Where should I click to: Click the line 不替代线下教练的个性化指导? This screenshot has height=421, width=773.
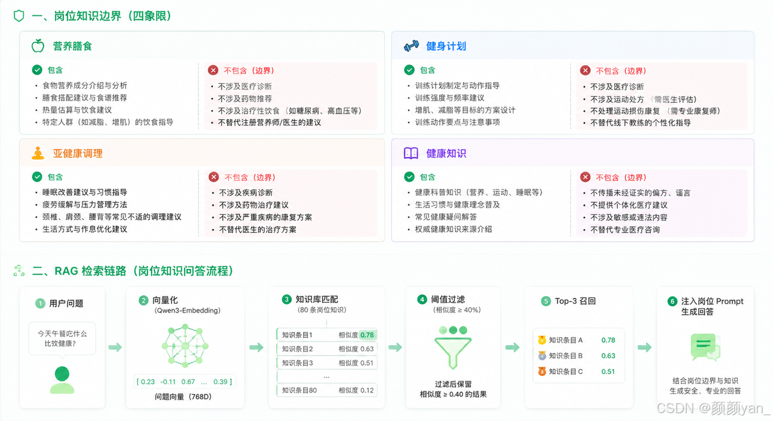click(x=641, y=122)
